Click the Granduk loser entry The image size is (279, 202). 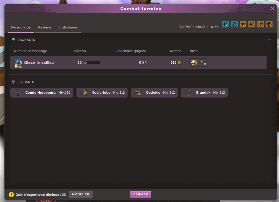pyautogui.click(x=204, y=93)
